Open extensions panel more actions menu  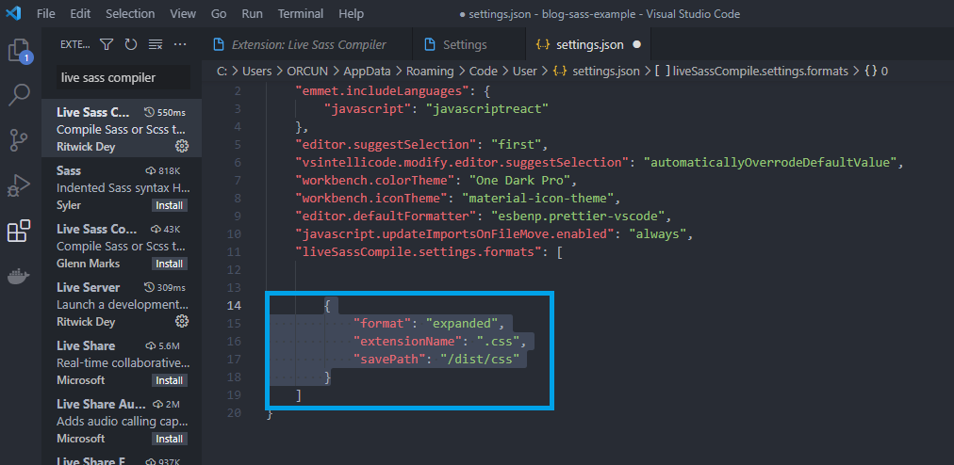[x=180, y=44]
